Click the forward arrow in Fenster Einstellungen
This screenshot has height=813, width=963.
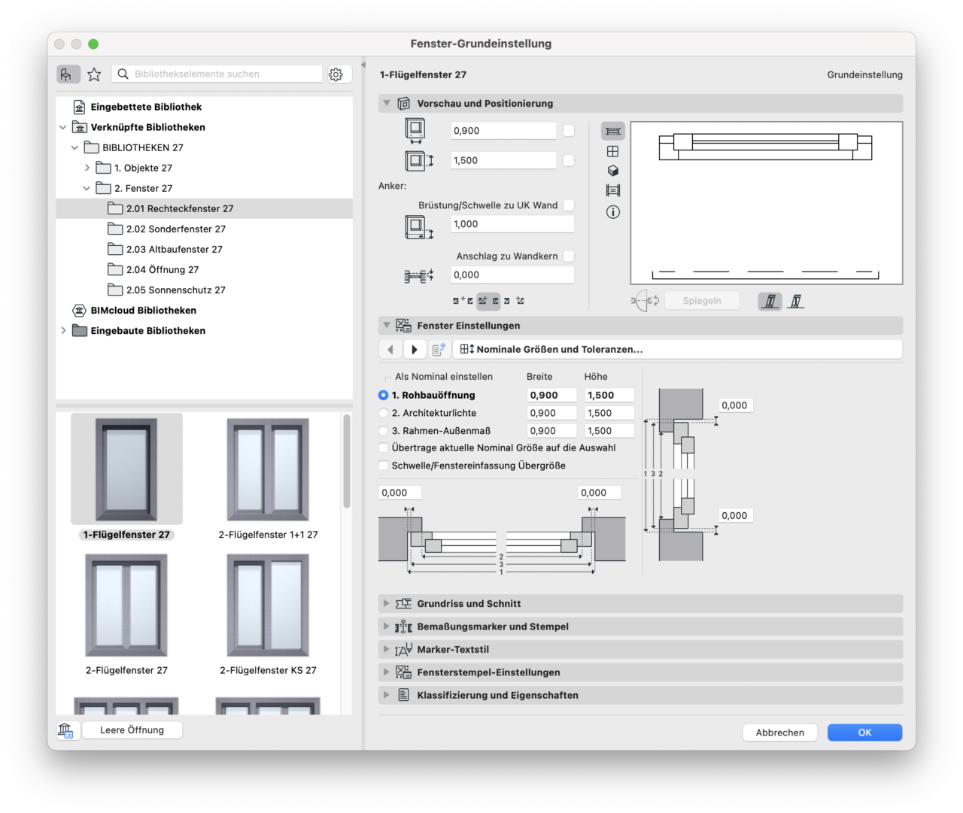pos(415,349)
